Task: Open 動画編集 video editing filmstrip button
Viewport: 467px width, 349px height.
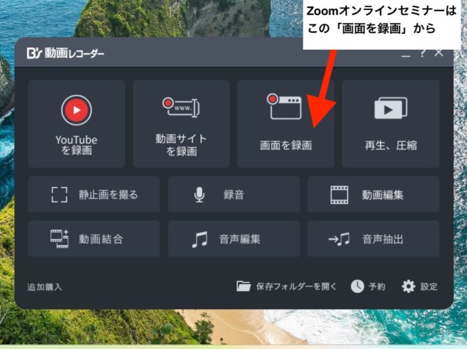Action: click(x=373, y=194)
